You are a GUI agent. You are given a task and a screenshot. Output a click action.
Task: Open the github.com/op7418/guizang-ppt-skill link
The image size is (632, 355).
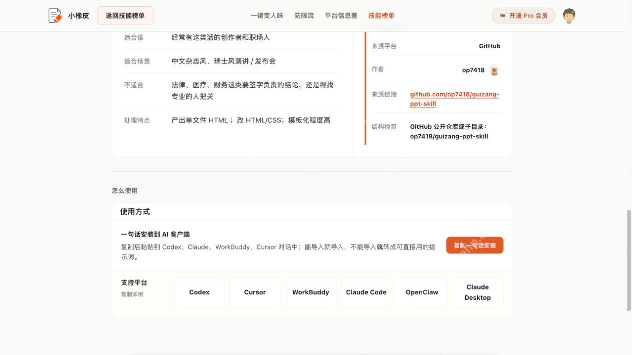[x=455, y=99]
